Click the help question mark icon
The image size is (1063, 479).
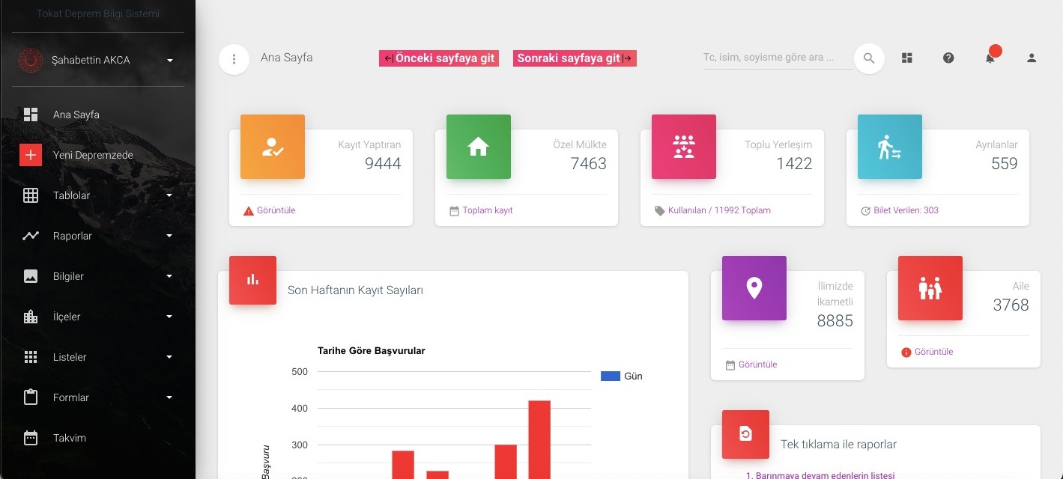(948, 58)
